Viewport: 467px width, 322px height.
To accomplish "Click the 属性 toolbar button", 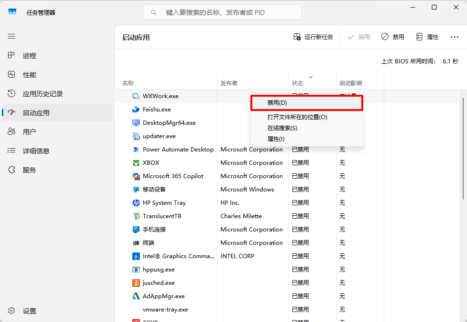I will click(x=427, y=37).
